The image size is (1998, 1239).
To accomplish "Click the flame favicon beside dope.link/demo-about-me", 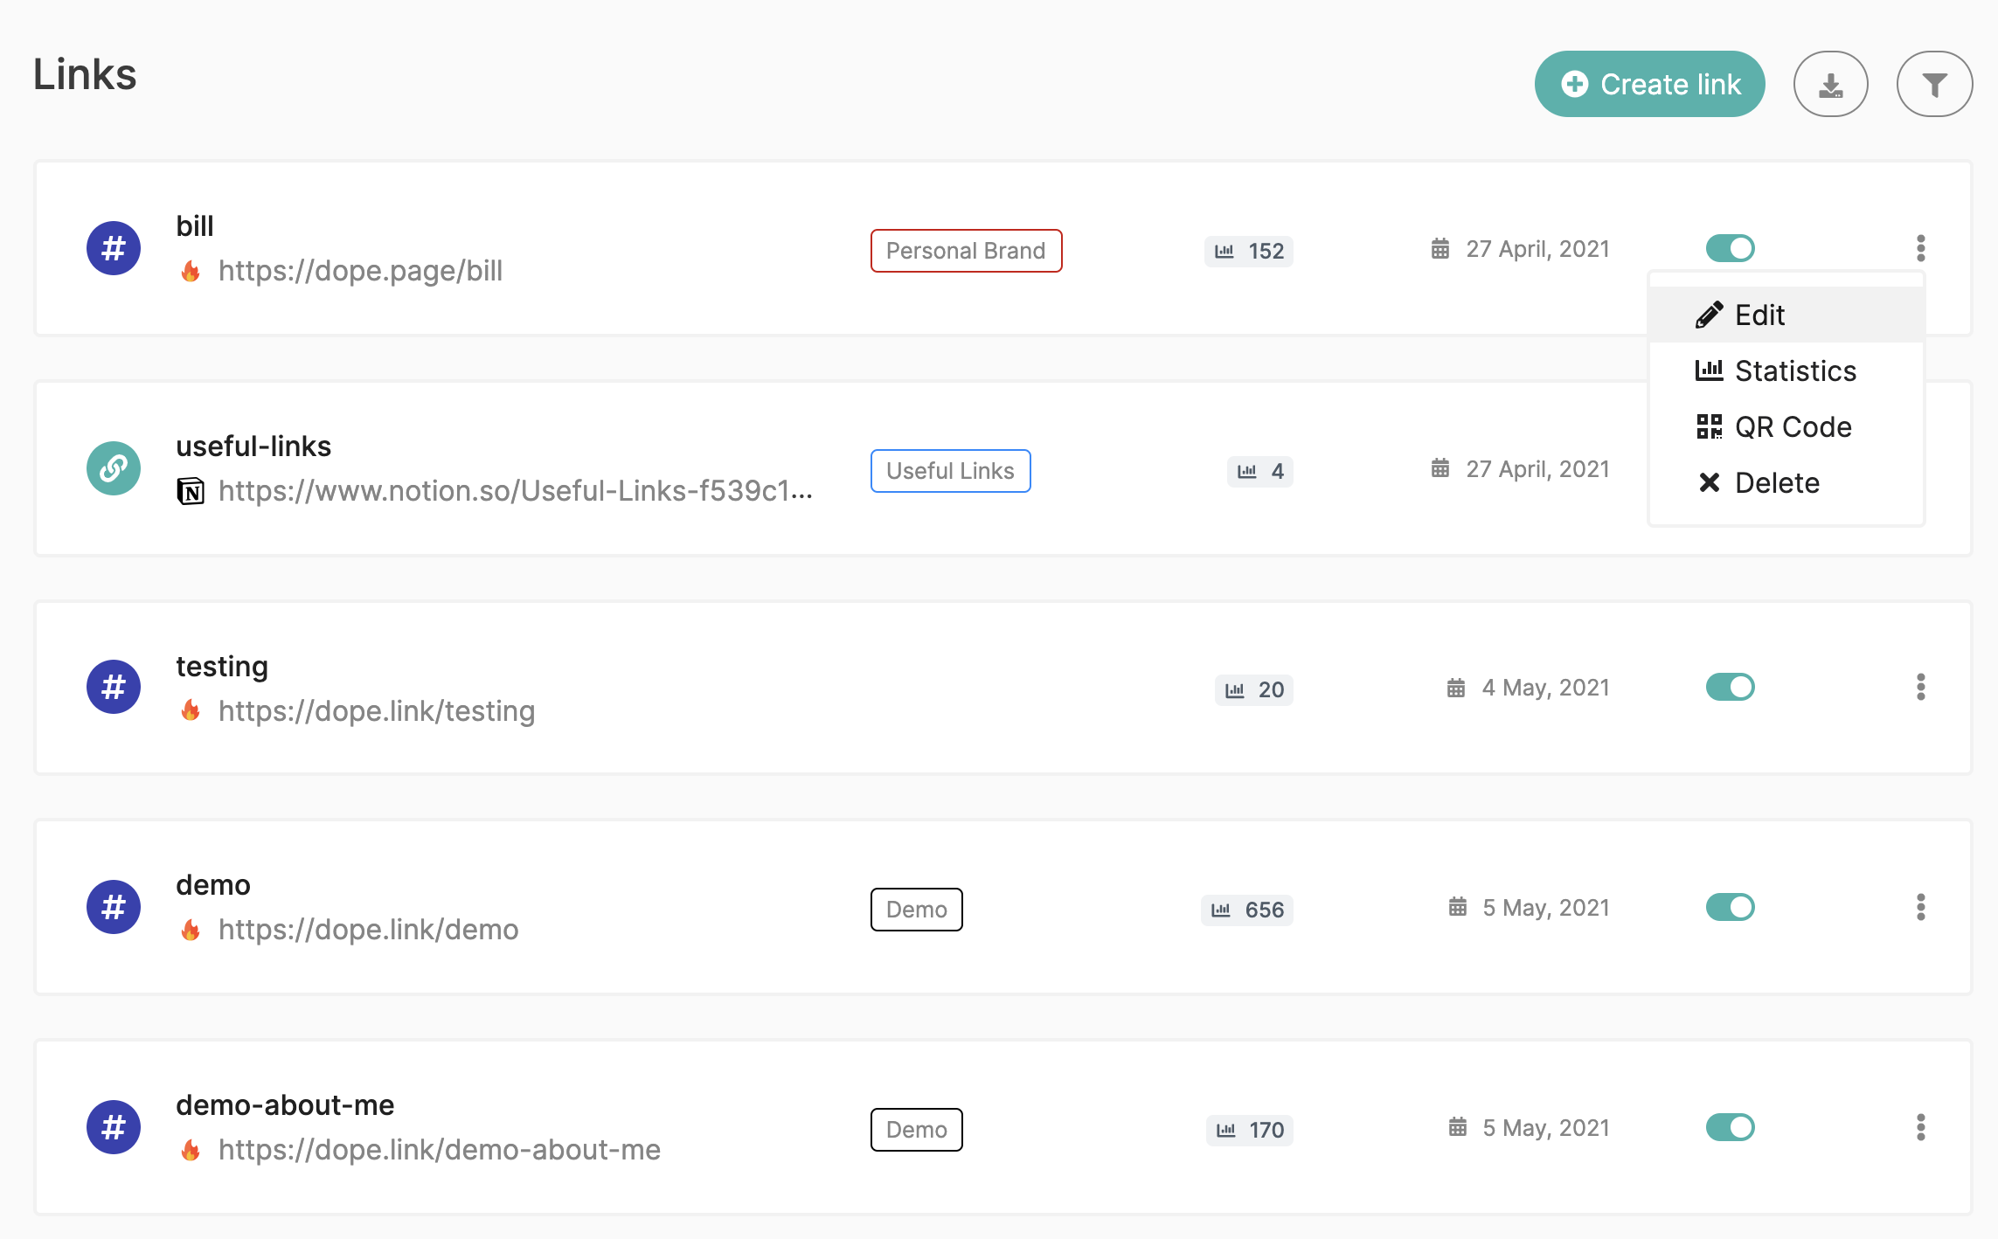I will [191, 1151].
